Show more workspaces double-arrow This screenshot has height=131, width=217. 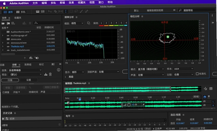(174, 10)
